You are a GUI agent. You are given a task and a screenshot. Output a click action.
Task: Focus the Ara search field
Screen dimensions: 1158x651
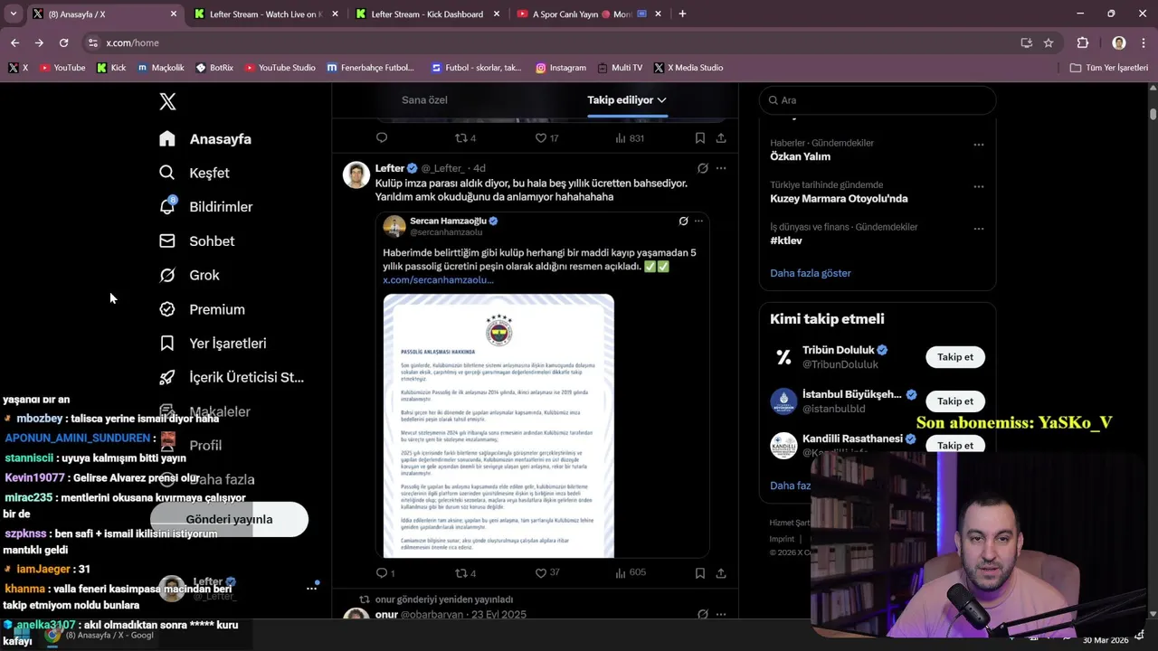(878, 100)
